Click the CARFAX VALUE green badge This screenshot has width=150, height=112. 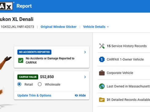pyautogui.click(x=28, y=77)
